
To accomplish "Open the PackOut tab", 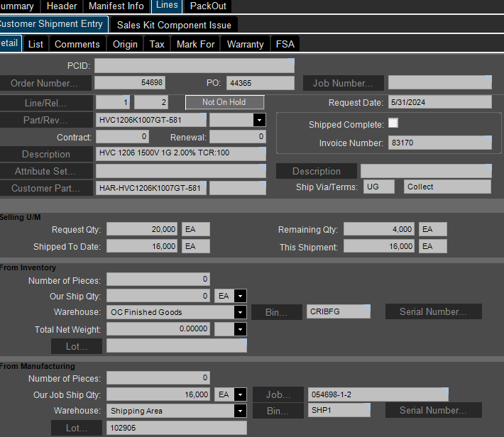I will (208, 6).
